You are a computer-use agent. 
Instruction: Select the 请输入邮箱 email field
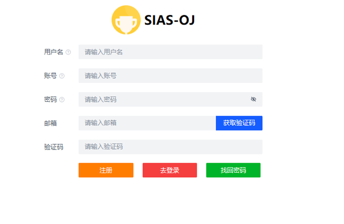coord(147,123)
